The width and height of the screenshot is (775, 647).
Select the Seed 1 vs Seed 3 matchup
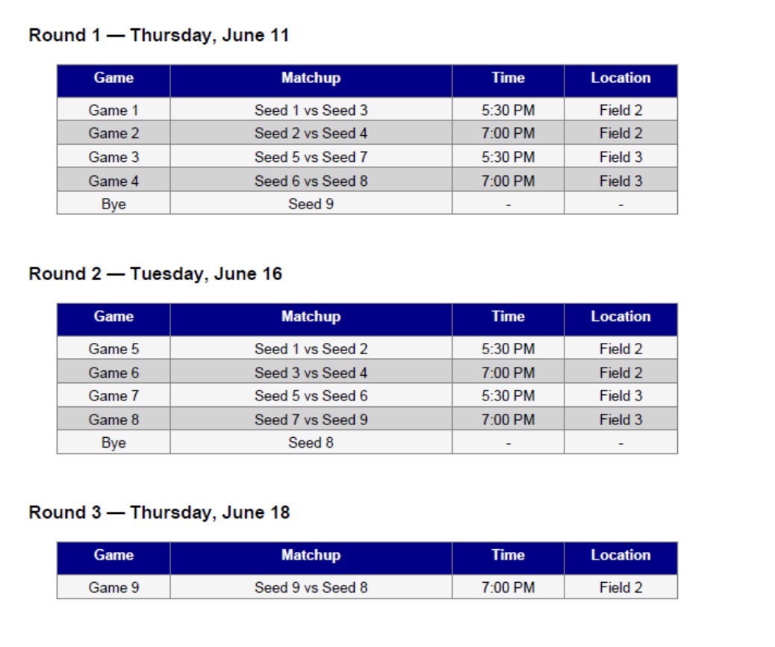click(311, 110)
